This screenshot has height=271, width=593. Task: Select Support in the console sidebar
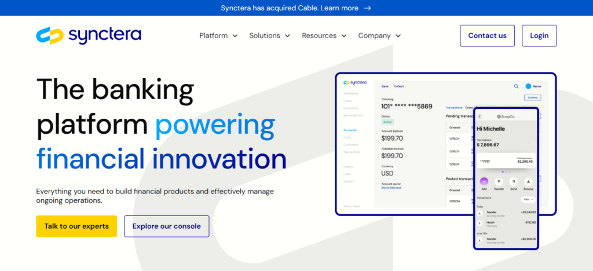(349, 181)
